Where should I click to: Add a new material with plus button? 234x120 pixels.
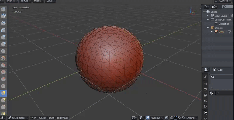[218, 93]
